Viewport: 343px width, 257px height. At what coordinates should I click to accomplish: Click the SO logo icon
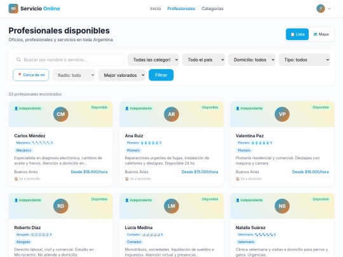13,8
